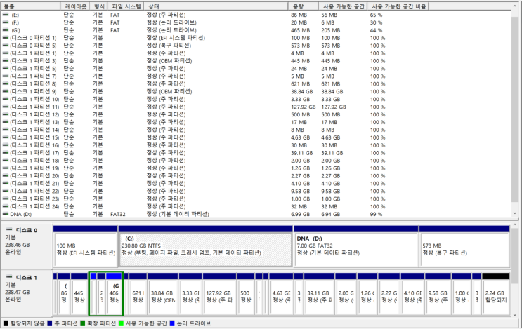522x329 pixels.
Task: Select the (디스크 1 파티션 12) volume name
Action: pyautogui.click(x=34, y=114)
